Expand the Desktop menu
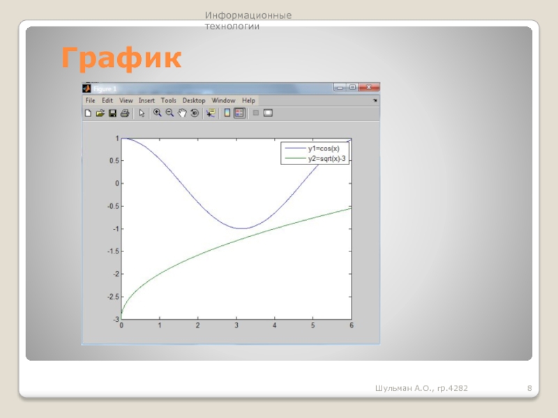558x418 pixels. pos(194,100)
